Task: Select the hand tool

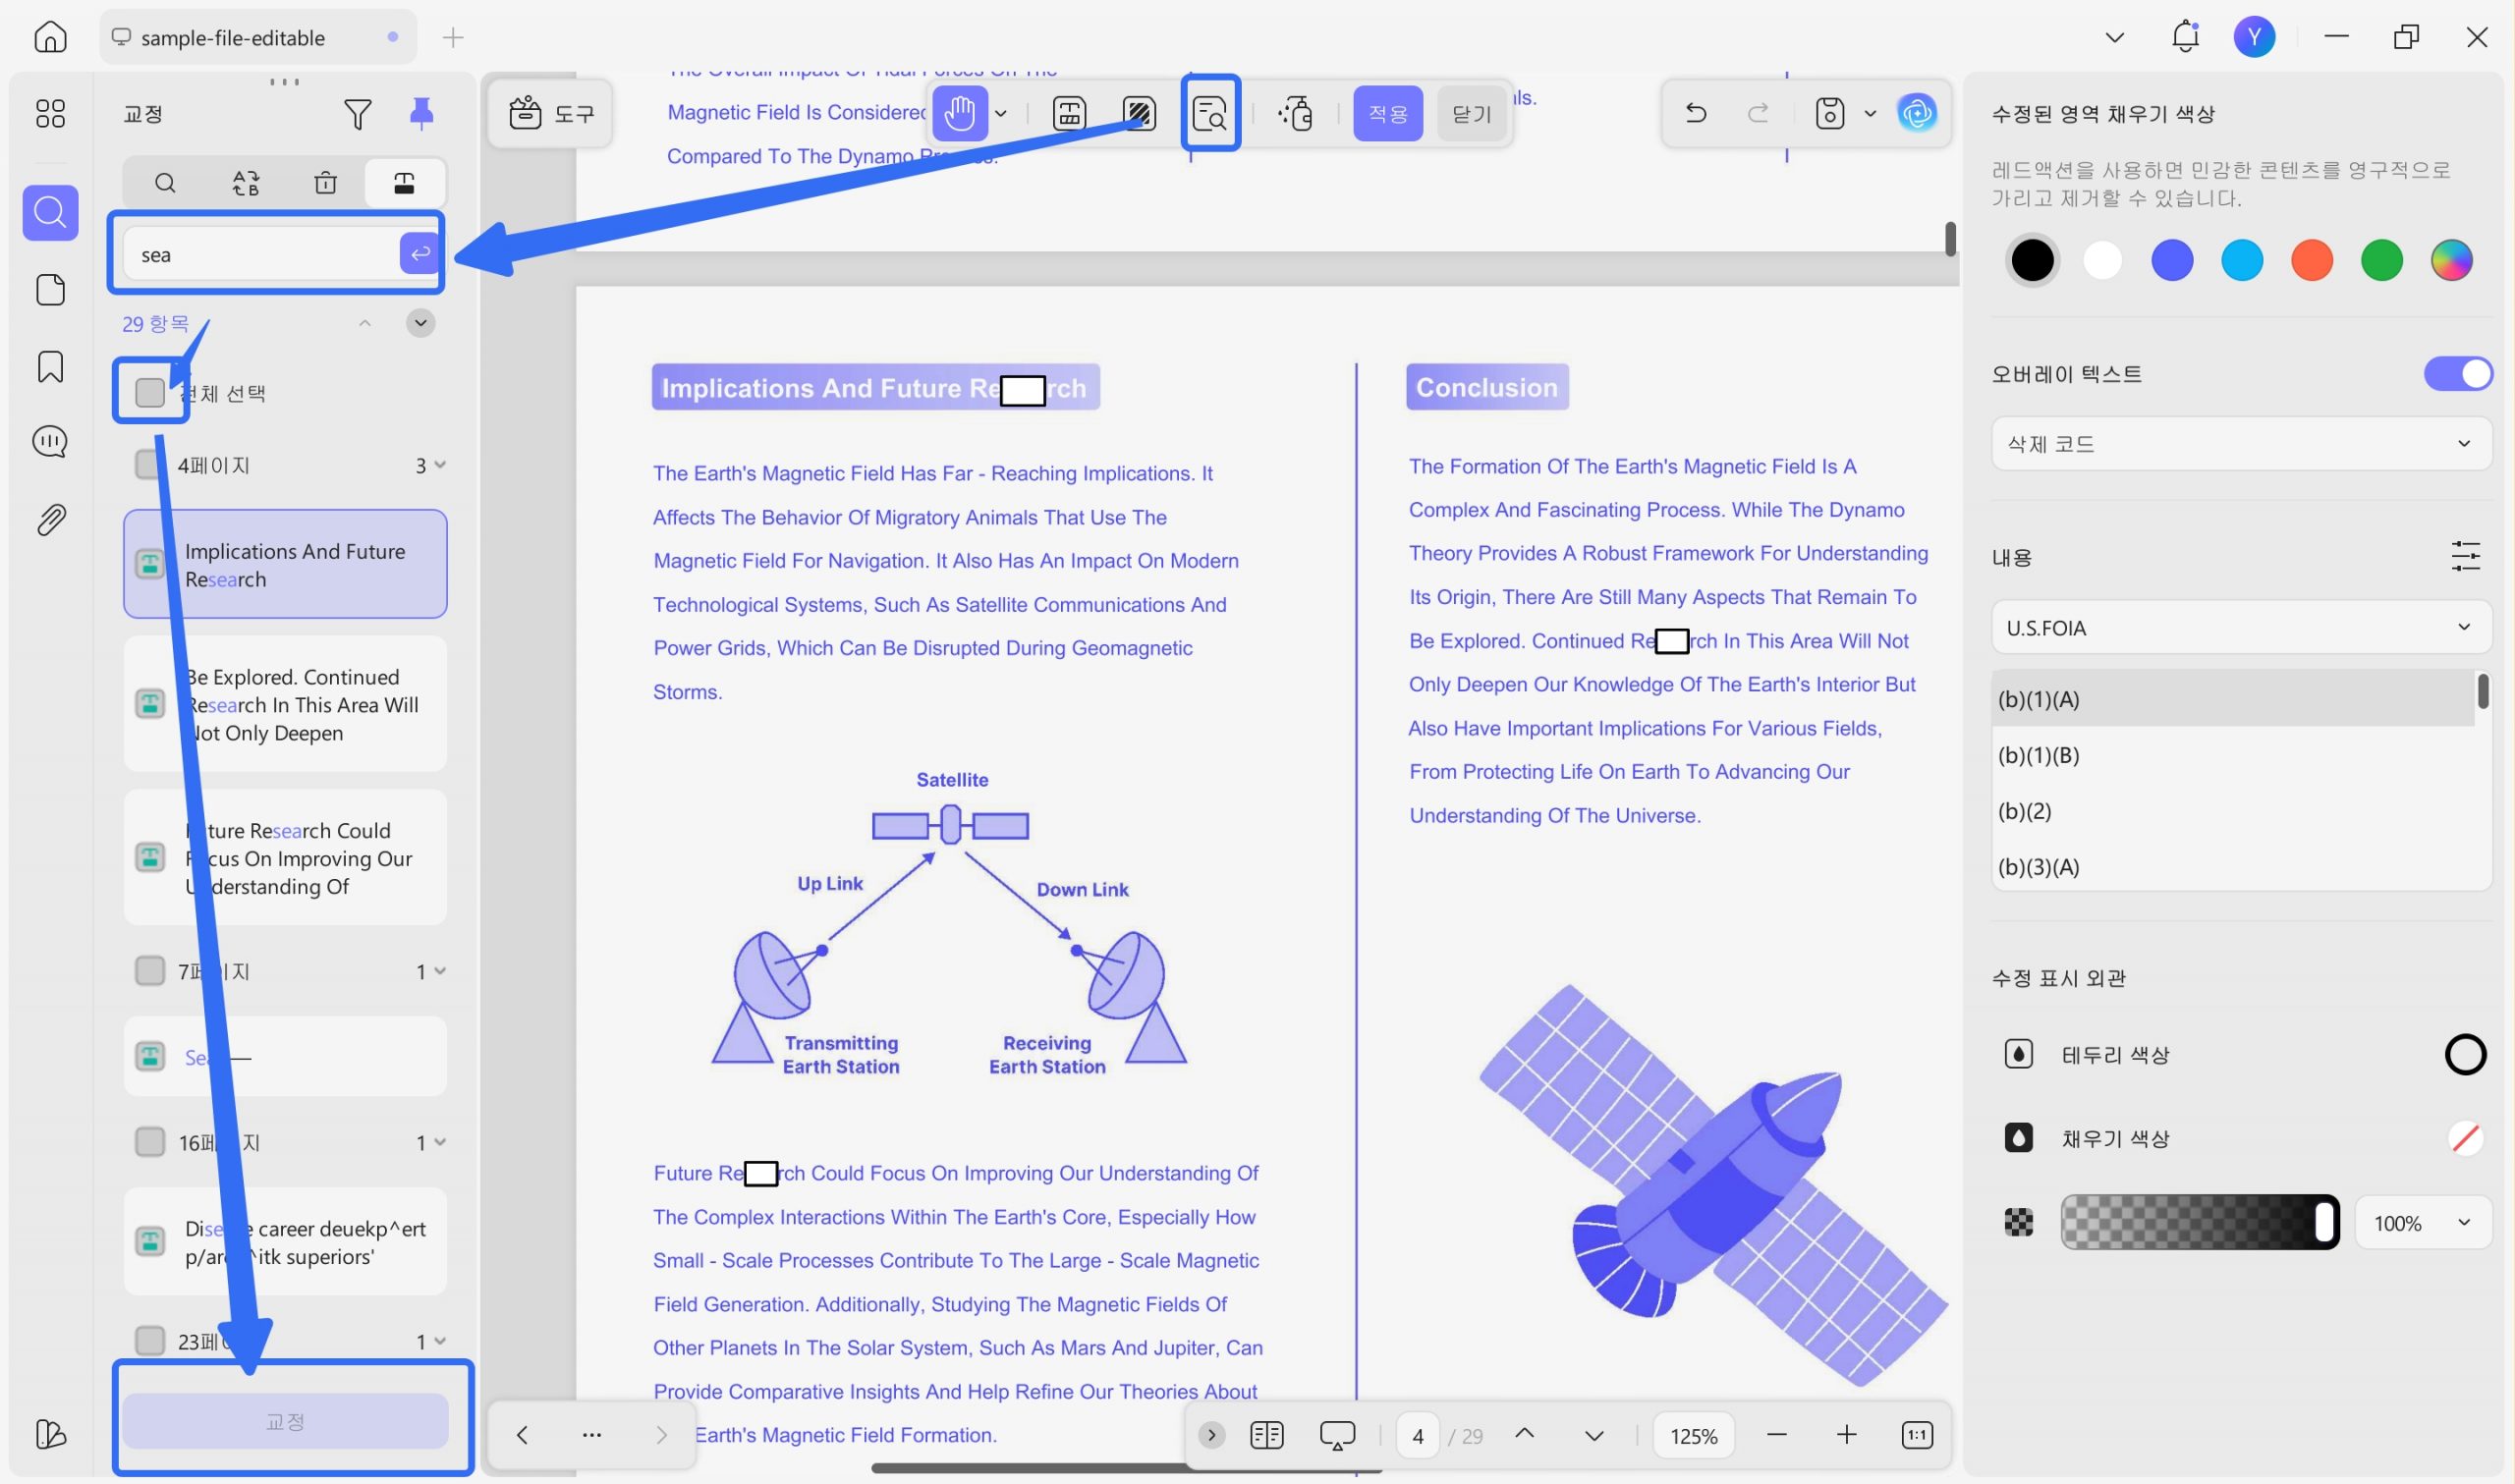Action: (959, 113)
